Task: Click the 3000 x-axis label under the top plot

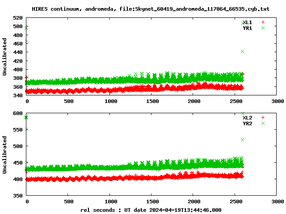Action: click(x=278, y=101)
